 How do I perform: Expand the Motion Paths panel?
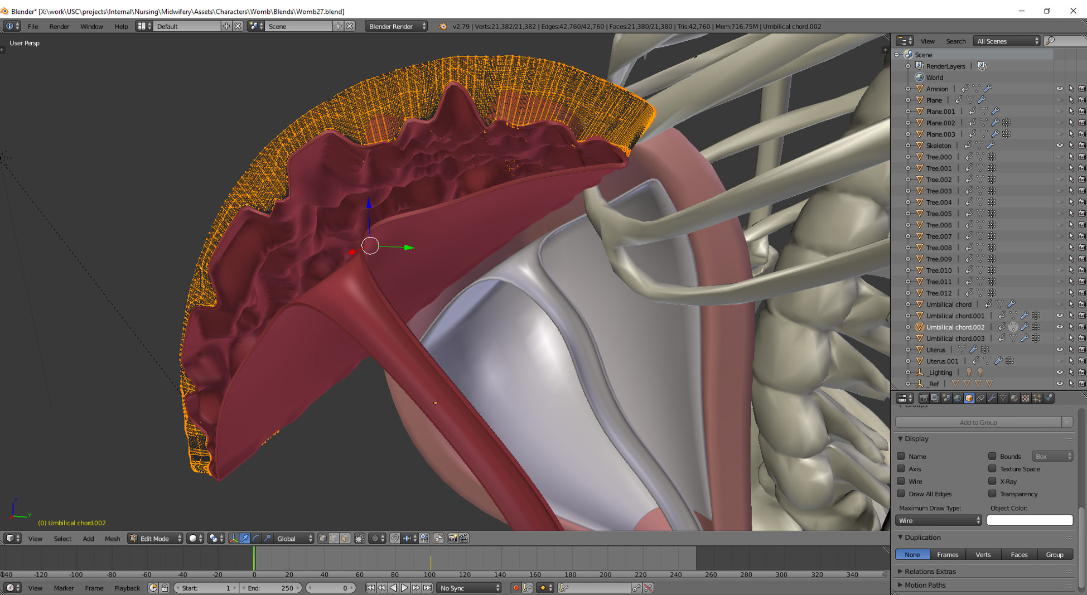click(925, 585)
